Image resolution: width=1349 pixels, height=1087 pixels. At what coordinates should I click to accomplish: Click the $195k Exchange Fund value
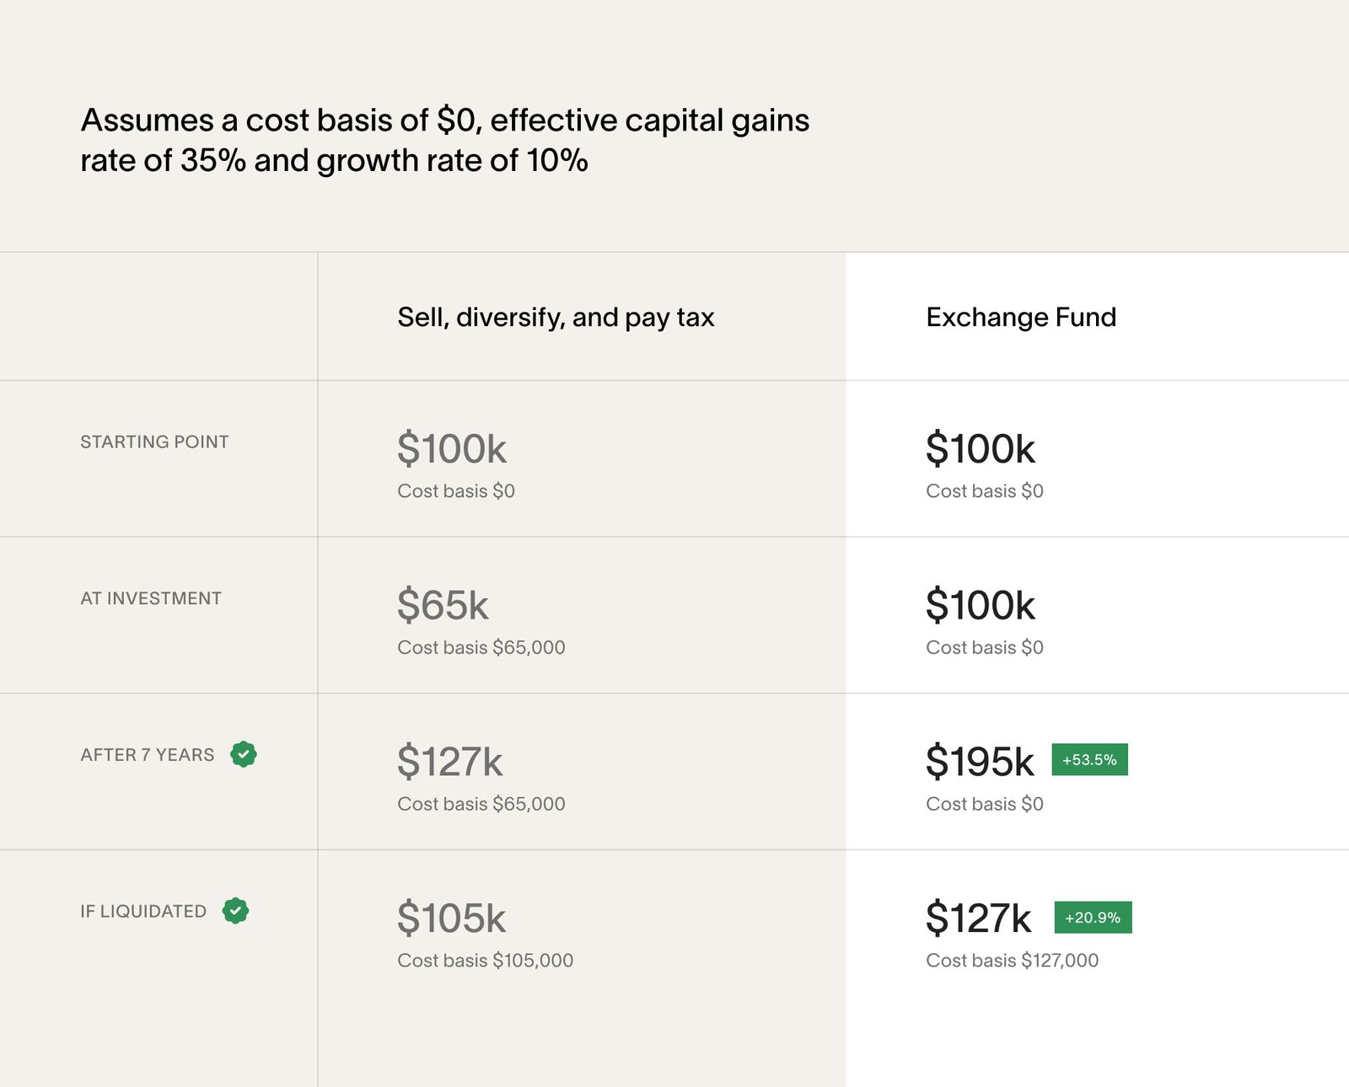[980, 762]
